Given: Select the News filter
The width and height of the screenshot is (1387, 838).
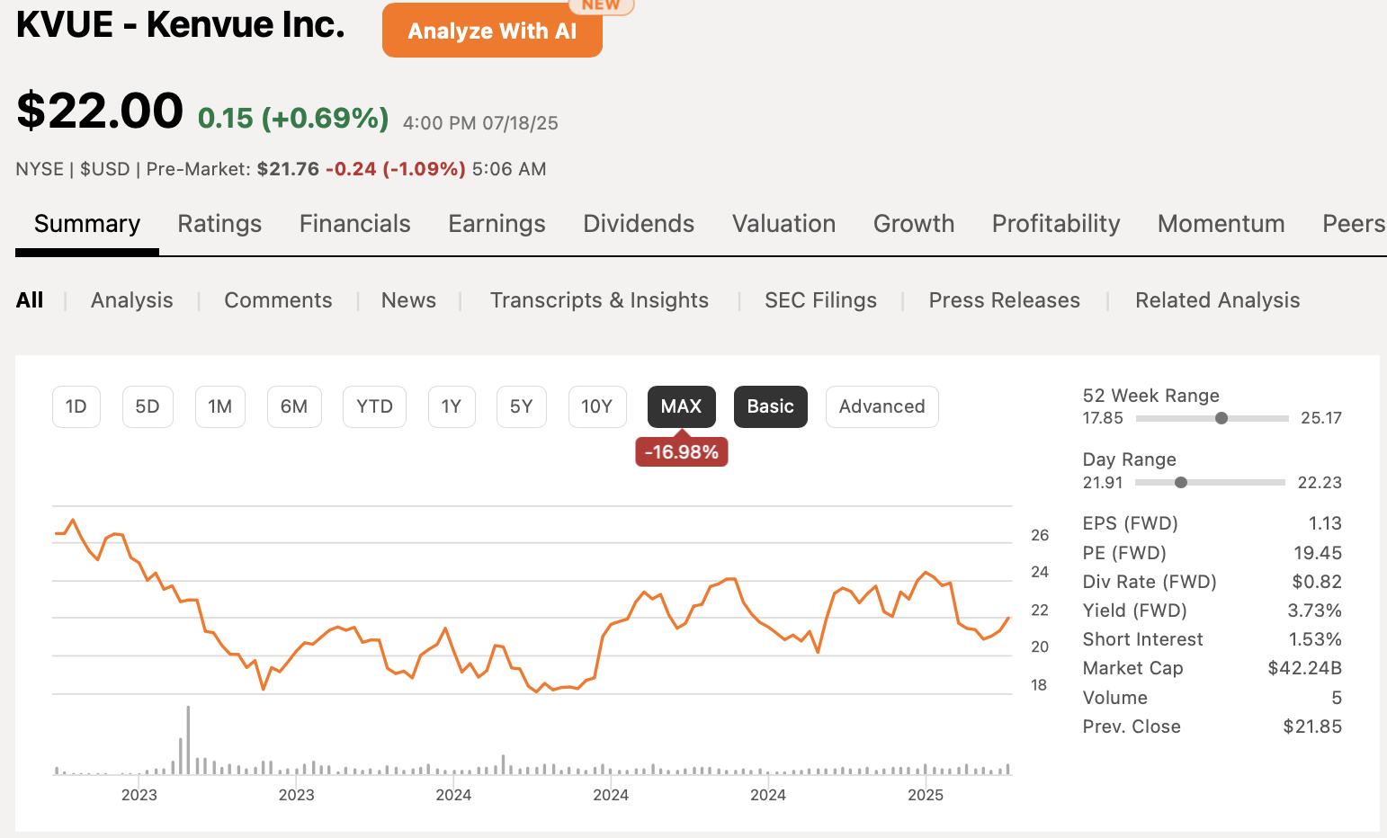Looking at the screenshot, I should (x=408, y=300).
